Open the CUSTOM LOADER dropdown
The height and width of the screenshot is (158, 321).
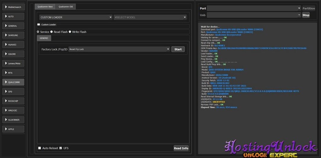[76, 17]
